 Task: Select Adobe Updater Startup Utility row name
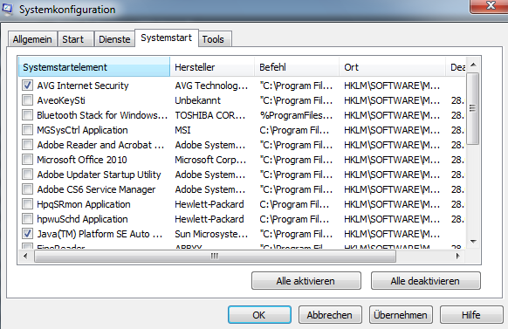[x=99, y=175]
